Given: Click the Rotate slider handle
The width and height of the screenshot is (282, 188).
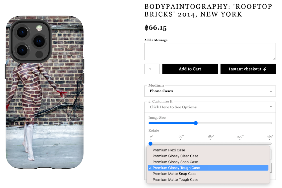Looking at the screenshot, I should [x=151, y=144].
